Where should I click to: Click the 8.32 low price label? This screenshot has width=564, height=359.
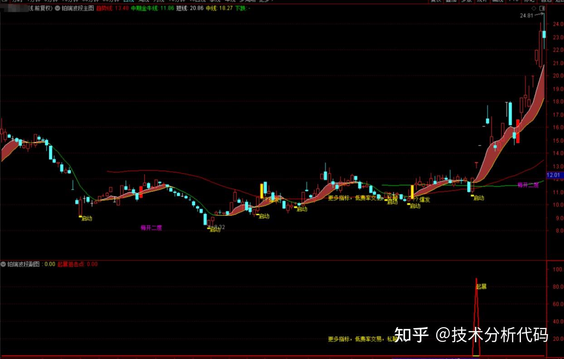[219, 227]
